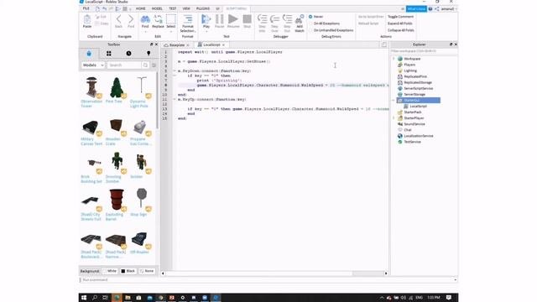The height and width of the screenshot is (302, 537).
Task: Select LocalScript in the Explorer tree
Action: (x=418, y=107)
